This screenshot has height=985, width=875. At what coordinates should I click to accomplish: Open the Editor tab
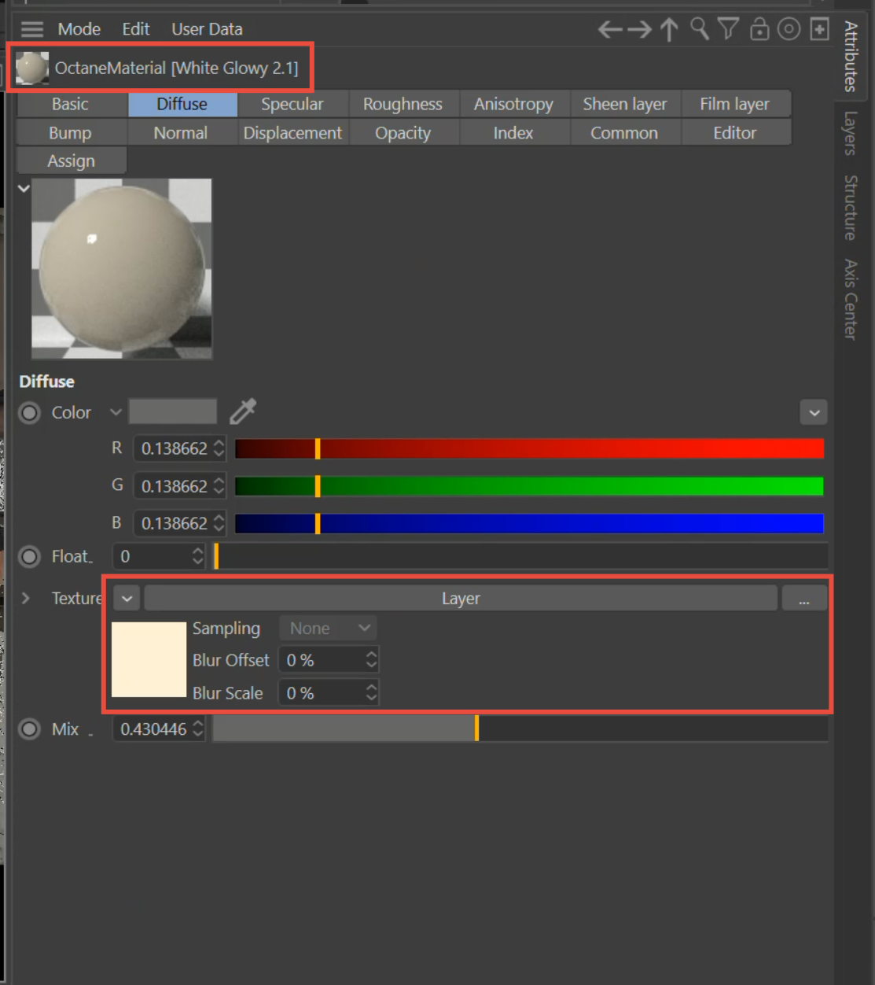735,133
